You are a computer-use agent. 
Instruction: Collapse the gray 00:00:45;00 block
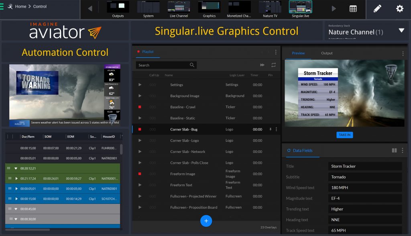click(x=16, y=209)
